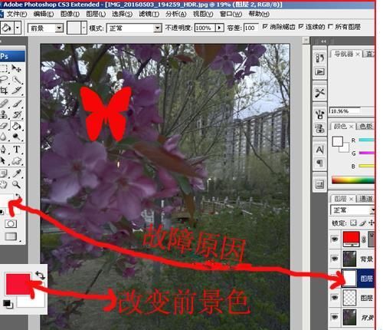Image resolution: width=383 pixels, height=330 pixels.
Task: Open the pattern picker dropdown arrow
Action: tap(84, 28)
